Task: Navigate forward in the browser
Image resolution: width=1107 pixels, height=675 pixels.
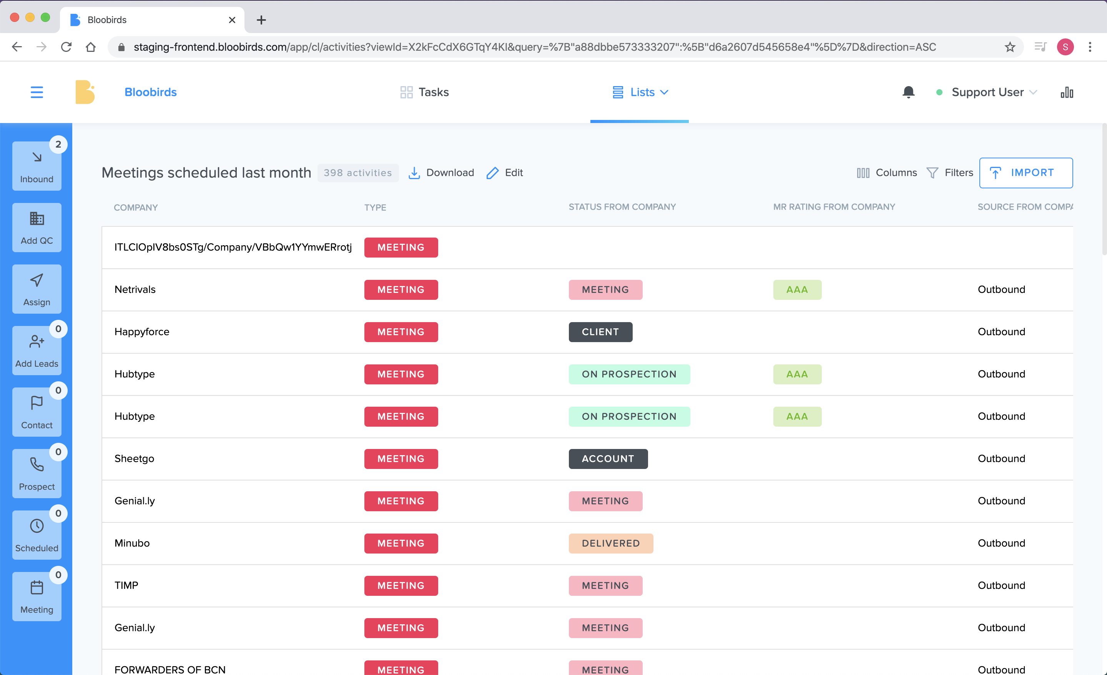Action: 42,47
